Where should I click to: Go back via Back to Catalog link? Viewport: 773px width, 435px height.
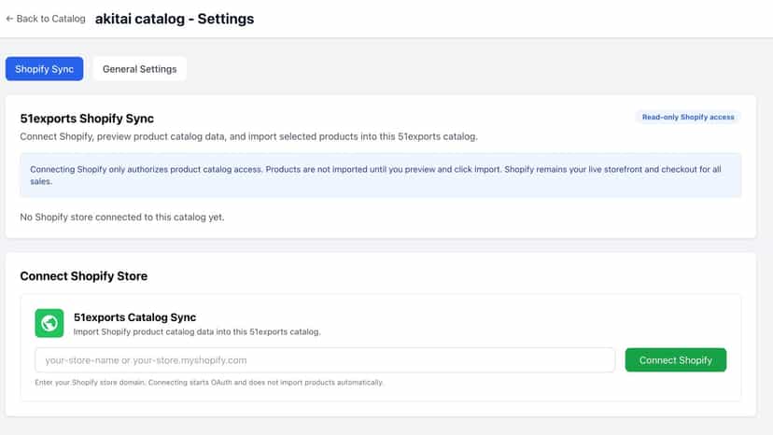point(46,19)
